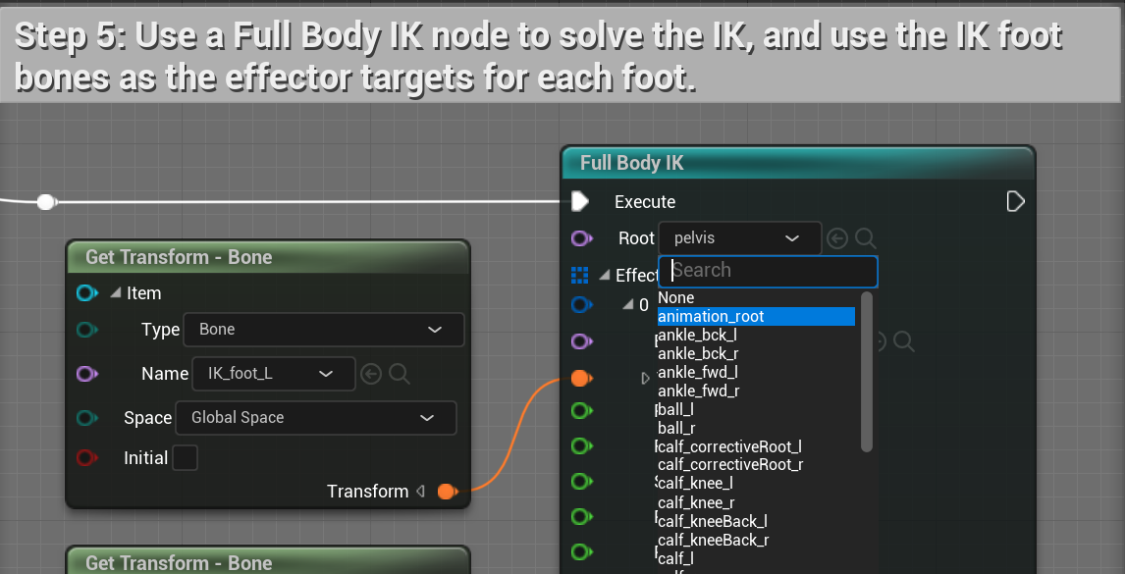Open the Type Bone dropdown

pyautogui.click(x=324, y=330)
